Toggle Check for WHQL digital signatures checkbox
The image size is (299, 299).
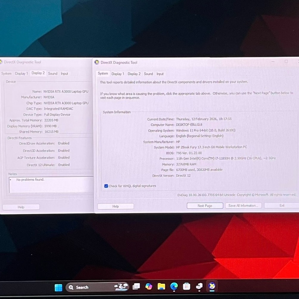pyautogui.click(x=106, y=186)
